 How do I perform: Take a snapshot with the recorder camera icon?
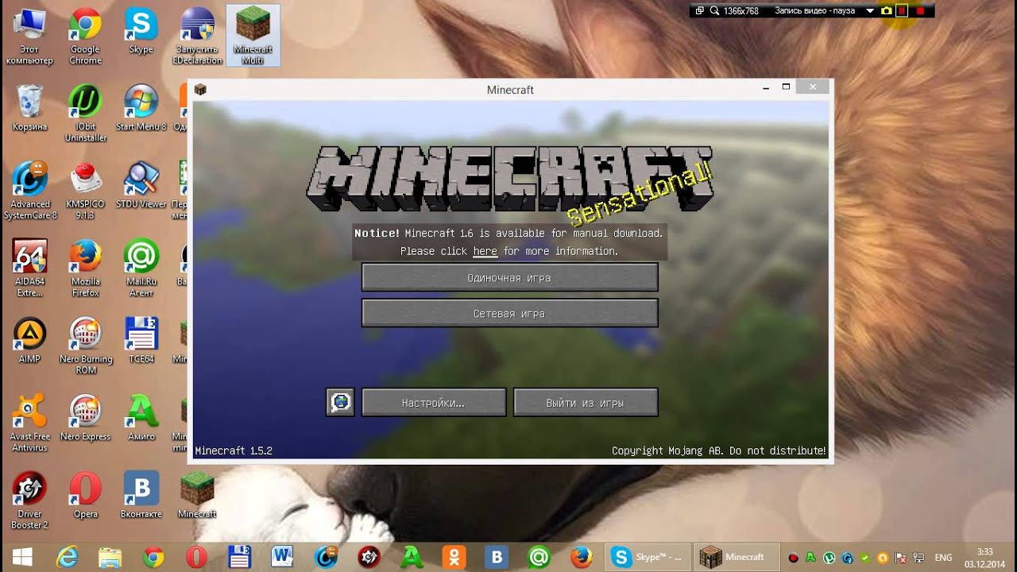click(x=886, y=11)
